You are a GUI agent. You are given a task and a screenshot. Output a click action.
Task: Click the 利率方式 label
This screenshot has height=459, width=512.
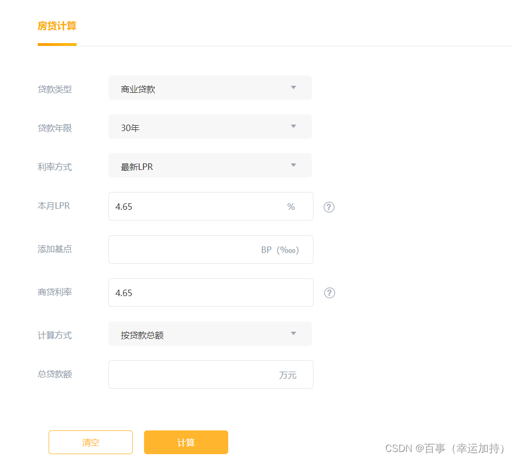[54, 167]
